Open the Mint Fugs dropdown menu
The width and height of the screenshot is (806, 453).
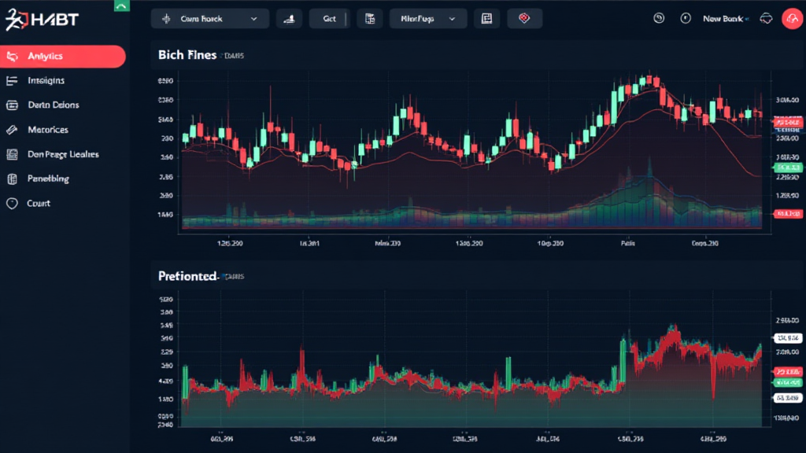pos(427,17)
